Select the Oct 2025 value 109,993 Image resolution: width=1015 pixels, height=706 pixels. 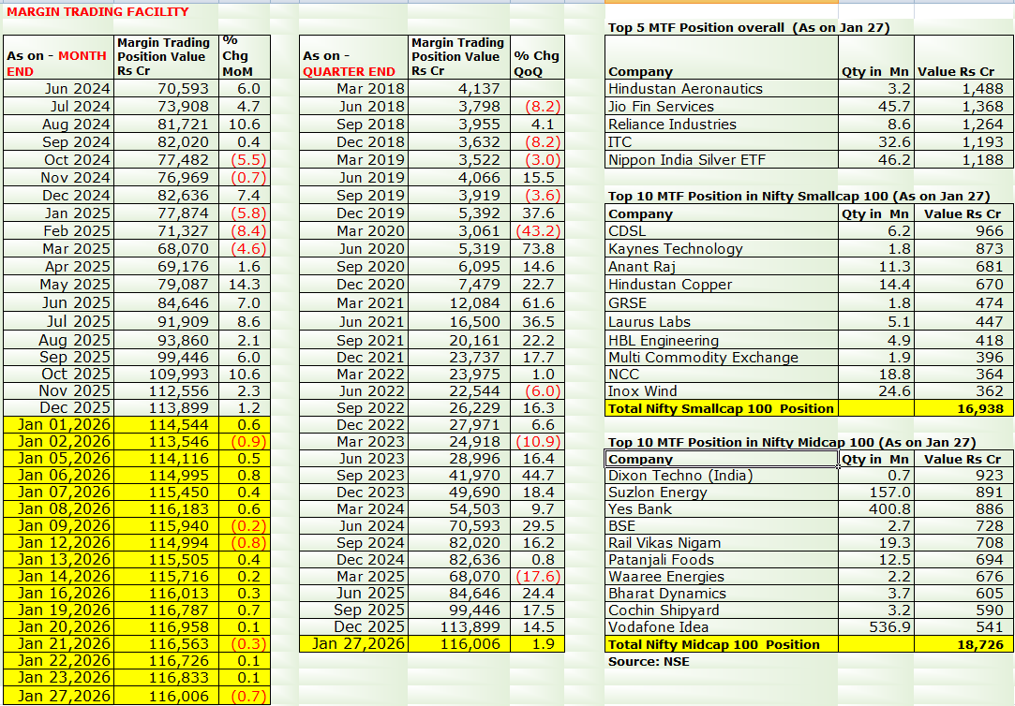tap(167, 375)
